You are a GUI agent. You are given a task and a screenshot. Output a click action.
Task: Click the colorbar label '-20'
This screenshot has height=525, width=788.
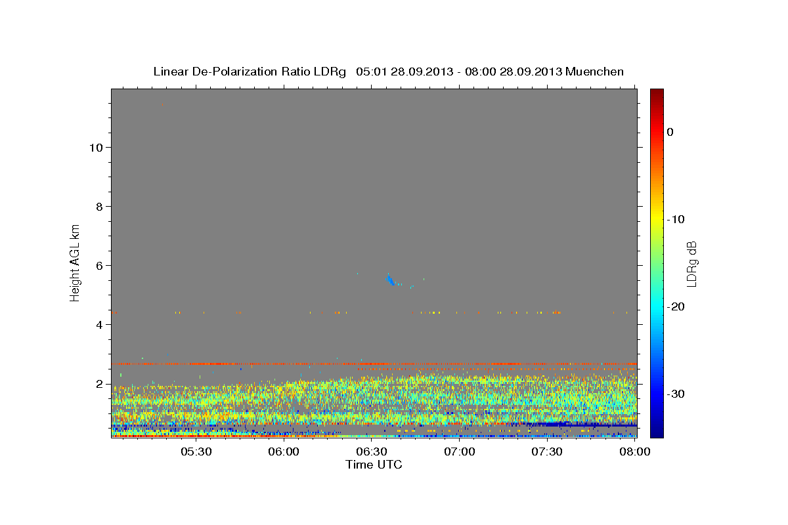676,306
